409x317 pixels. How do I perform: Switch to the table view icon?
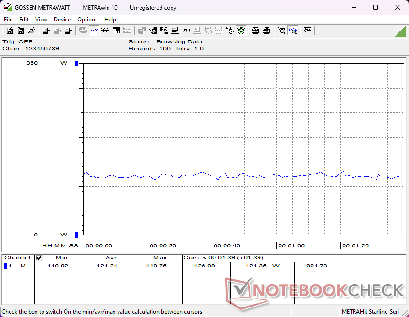(116, 31)
